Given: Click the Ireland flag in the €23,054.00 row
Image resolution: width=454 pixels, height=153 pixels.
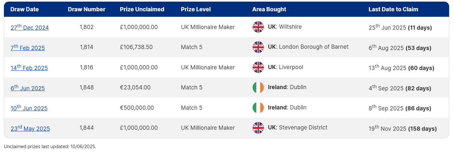Looking at the screenshot, I should pyautogui.click(x=258, y=87).
